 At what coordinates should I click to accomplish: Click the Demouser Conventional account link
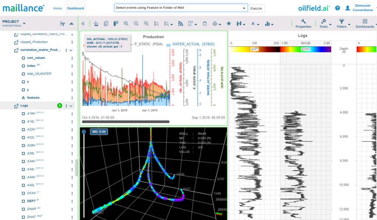[x=363, y=8]
